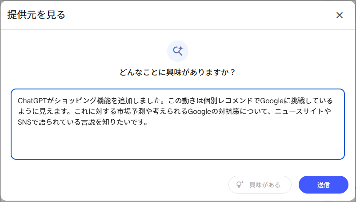Click the sparkle magnifier search icon
This screenshot has width=356, height=202.
tap(178, 51)
